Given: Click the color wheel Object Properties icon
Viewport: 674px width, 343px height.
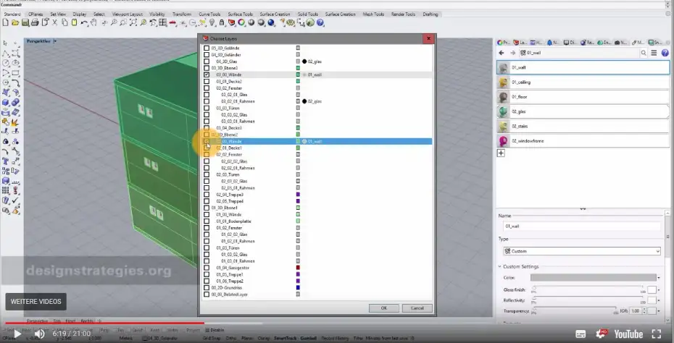Looking at the screenshot, I should click(241, 22).
